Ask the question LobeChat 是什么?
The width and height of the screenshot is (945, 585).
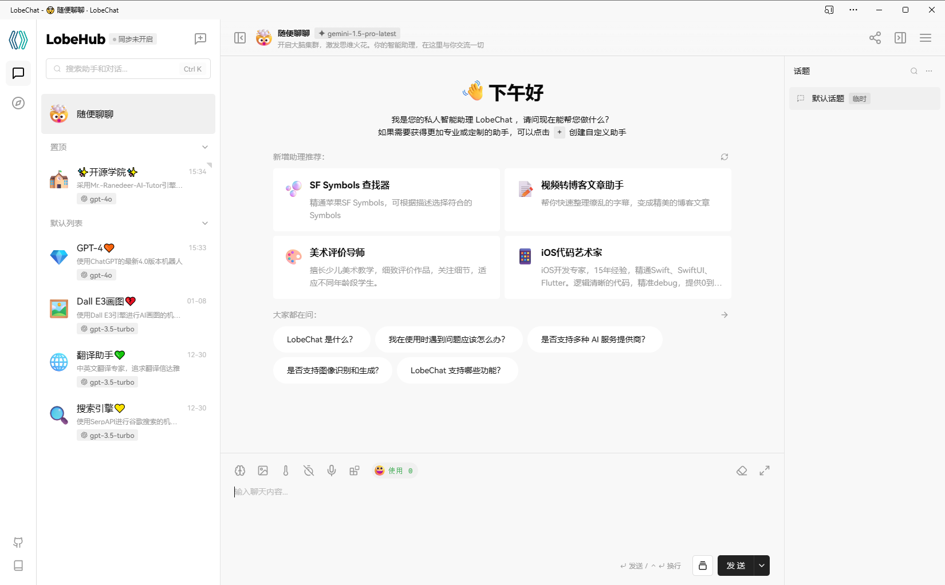point(321,339)
